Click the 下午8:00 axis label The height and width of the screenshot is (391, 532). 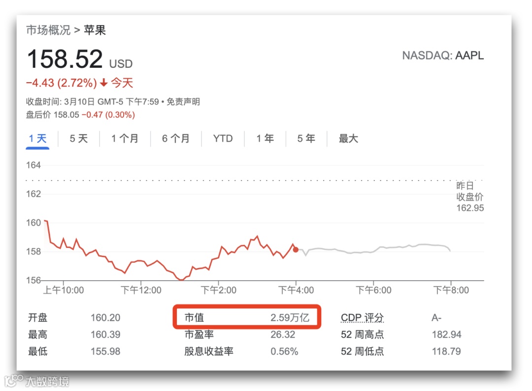(x=451, y=290)
